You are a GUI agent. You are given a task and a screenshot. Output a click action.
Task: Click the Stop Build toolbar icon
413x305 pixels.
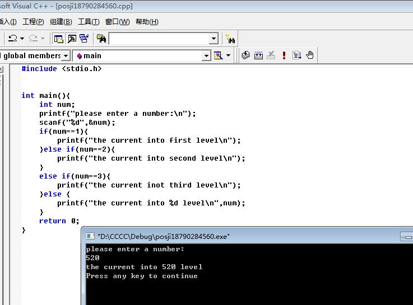271,55
